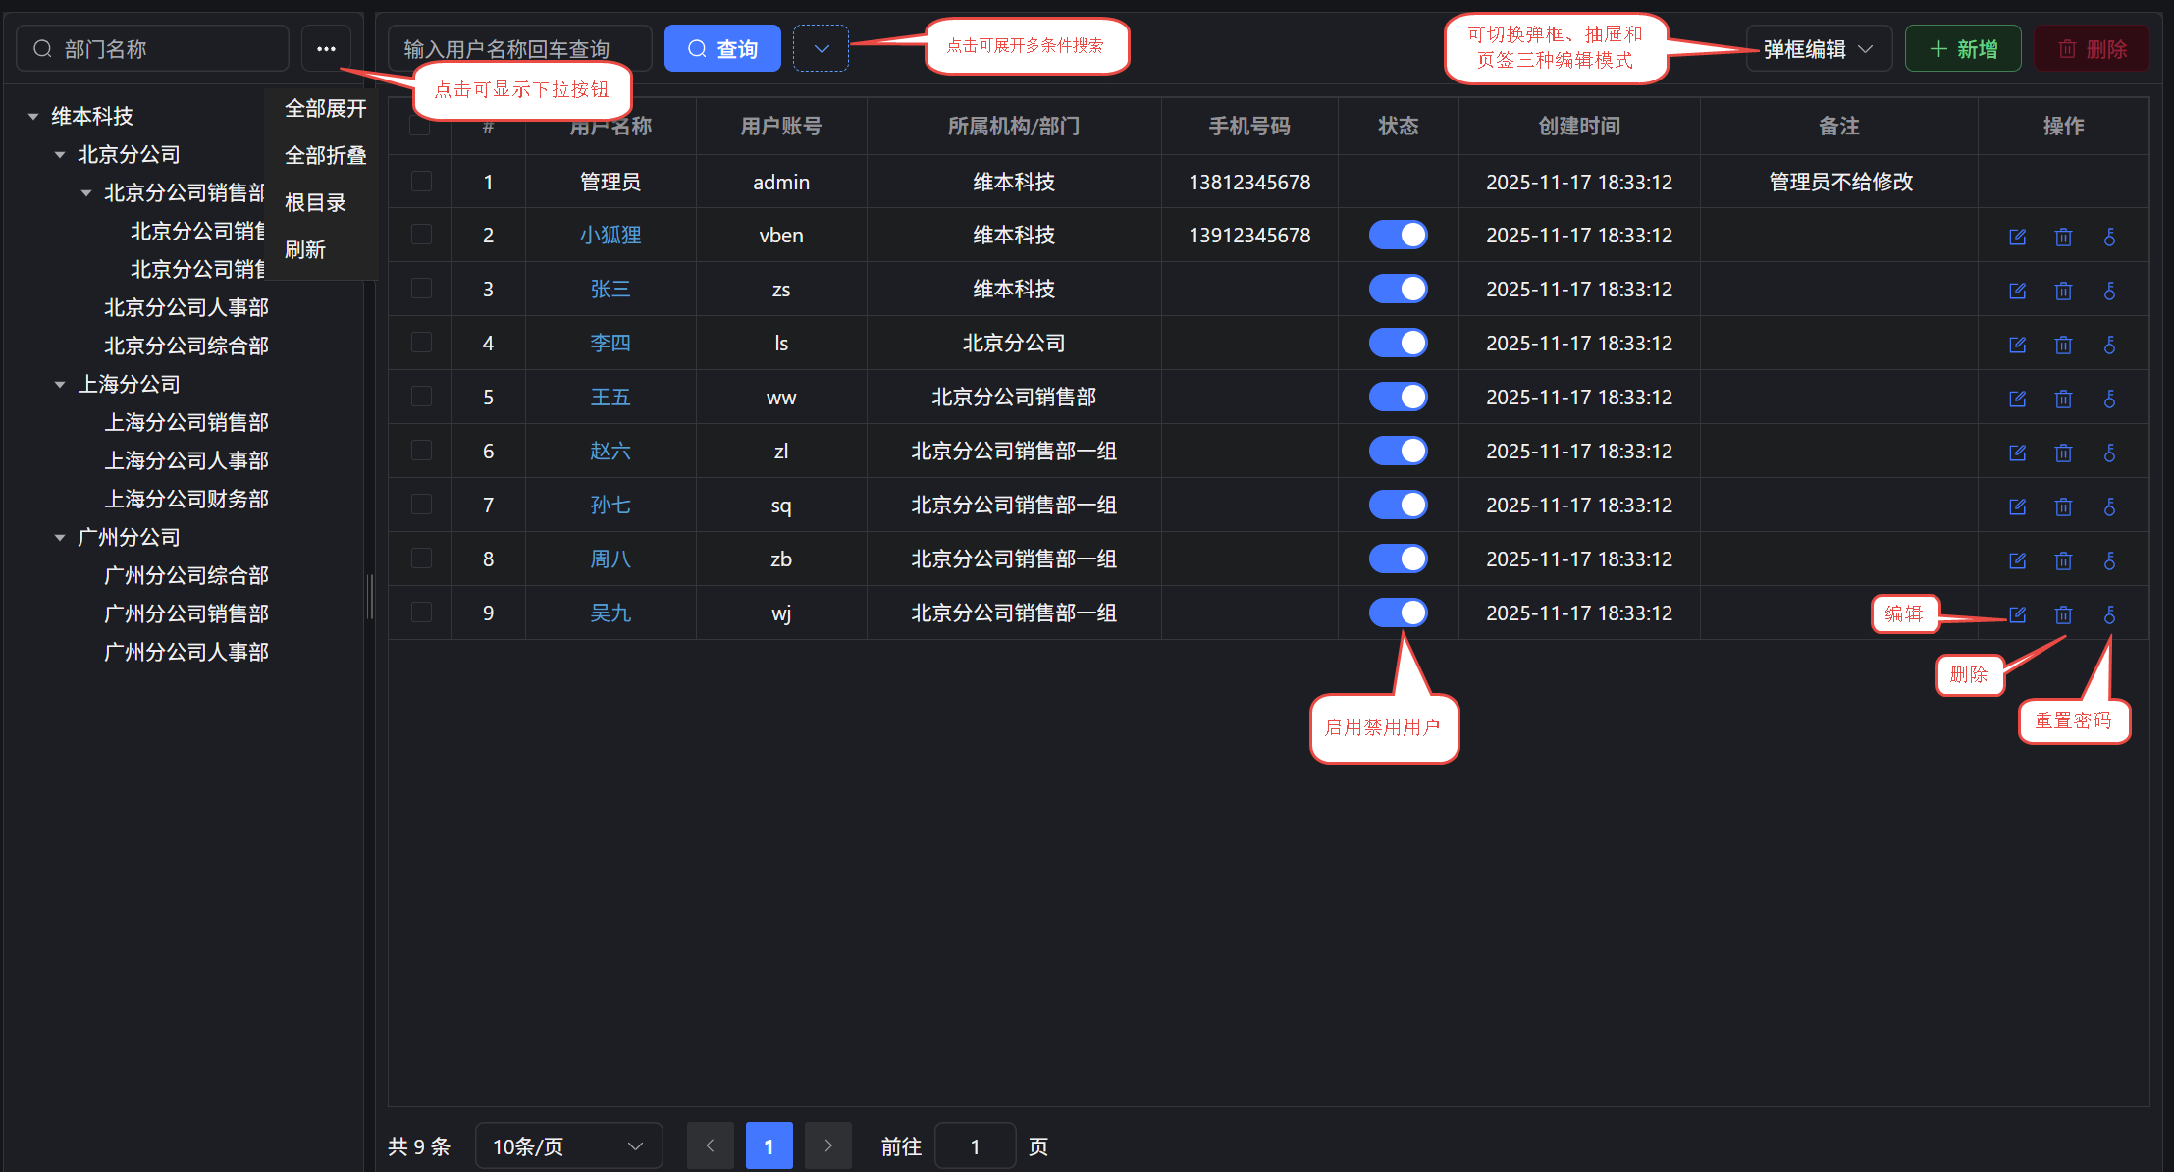Click reset password icon for 王五
The height and width of the screenshot is (1172, 2174).
(x=2109, y=399)
